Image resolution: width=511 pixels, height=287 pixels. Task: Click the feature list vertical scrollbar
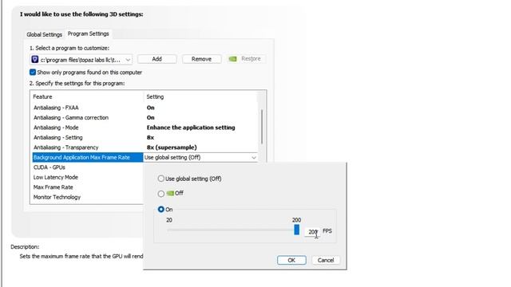coord(262,127)
